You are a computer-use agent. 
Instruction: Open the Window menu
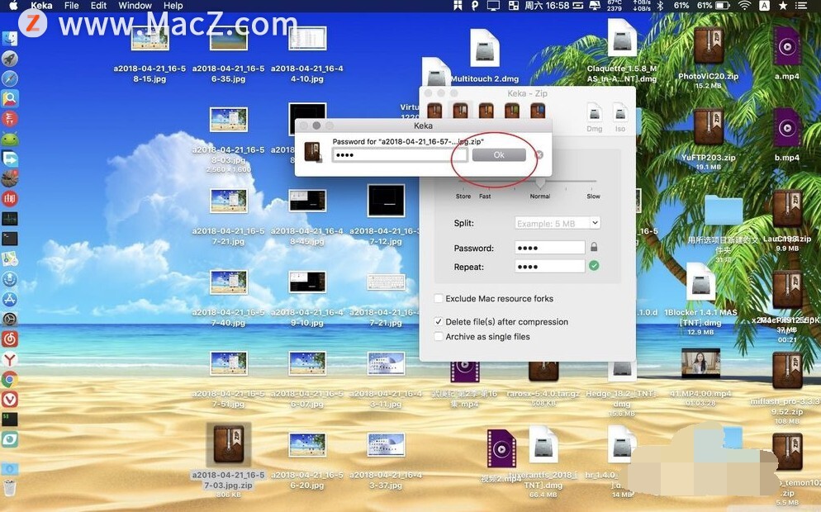click(135, 6)
